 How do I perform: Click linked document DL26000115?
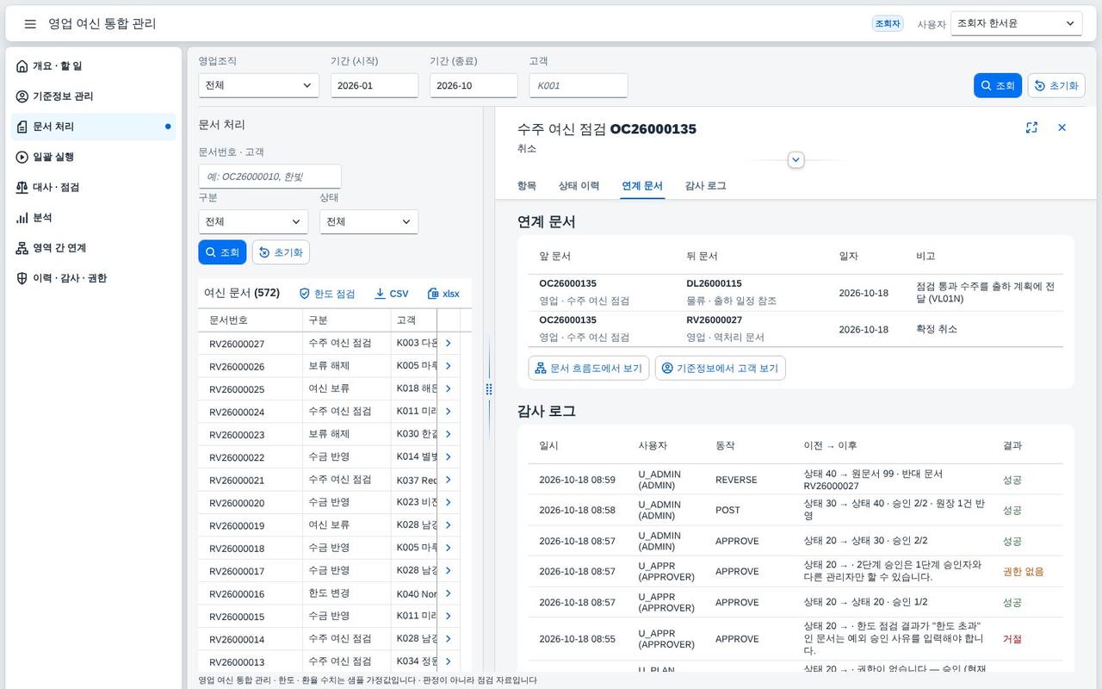click(x=714, y=283)
